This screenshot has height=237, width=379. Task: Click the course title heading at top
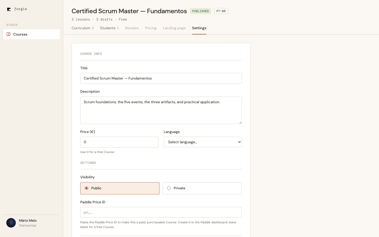click(x=129, y=11)
